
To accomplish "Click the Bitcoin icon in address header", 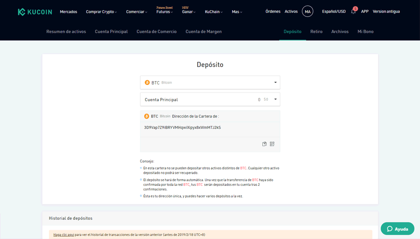I will click(147, 116).
